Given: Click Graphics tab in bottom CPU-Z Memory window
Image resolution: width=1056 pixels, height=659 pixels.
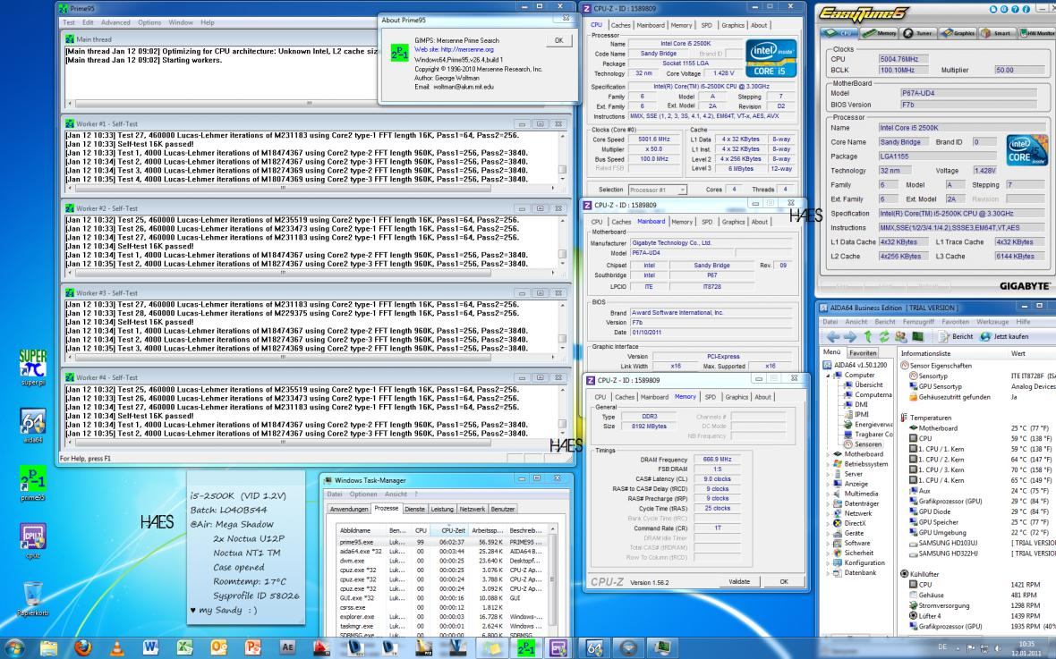Looking at the screenshot, I should [x=737, y=396].
